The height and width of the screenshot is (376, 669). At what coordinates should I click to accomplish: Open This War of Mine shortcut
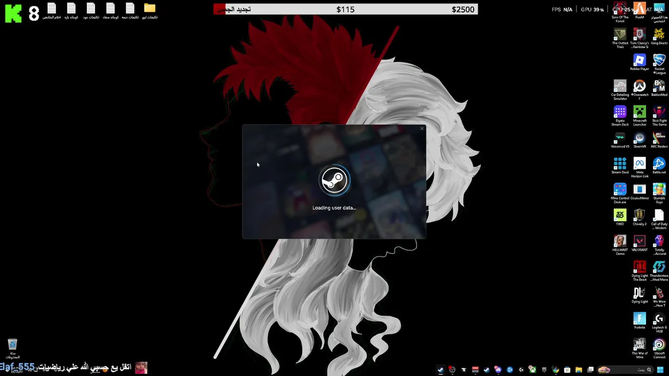point(639,348)
